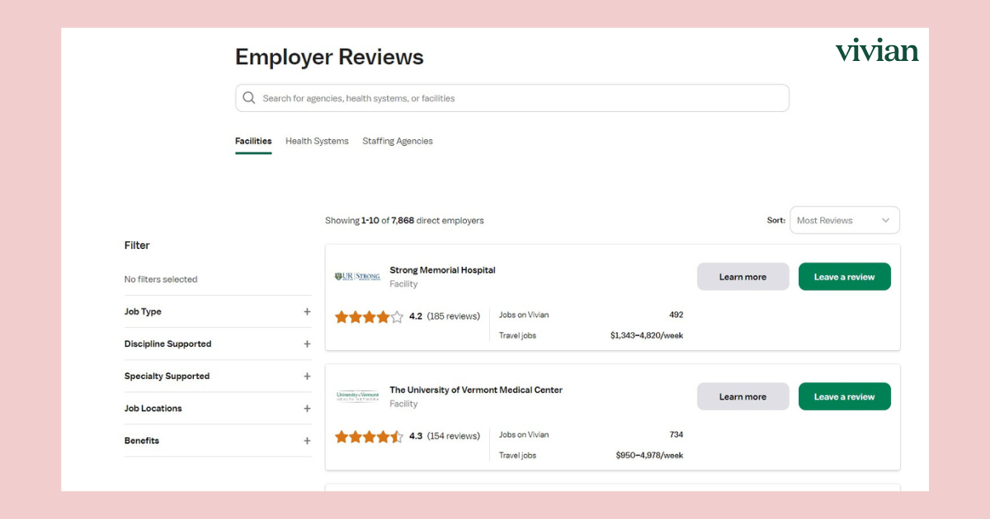The image size is (990, 519).
Task: Open The University of Vermont Medical Center link
Action: [x=475, y=390]
